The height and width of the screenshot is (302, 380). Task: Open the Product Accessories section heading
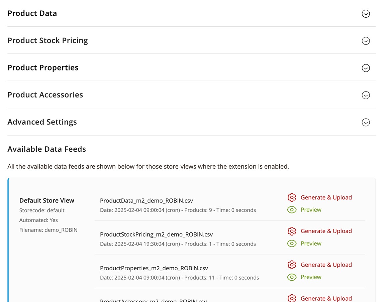point(45,95)
